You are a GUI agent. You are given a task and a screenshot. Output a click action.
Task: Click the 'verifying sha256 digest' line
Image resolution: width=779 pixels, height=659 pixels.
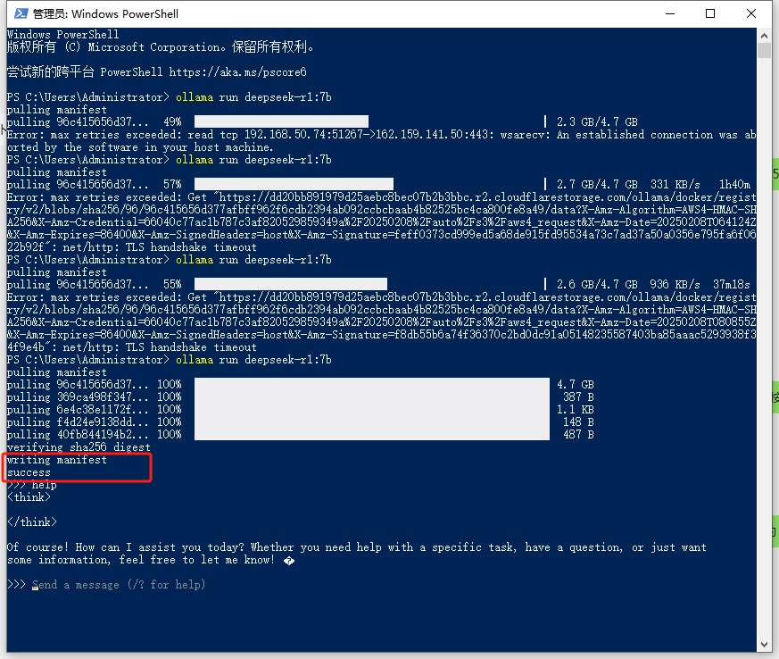79,447
